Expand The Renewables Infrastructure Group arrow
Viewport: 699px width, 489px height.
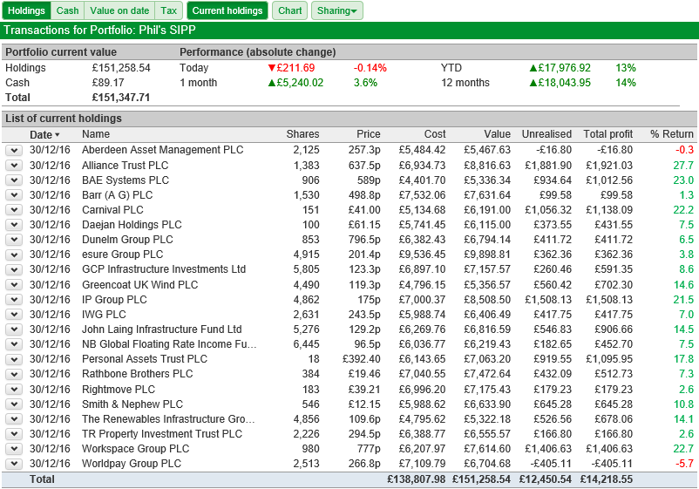point(14,419)
